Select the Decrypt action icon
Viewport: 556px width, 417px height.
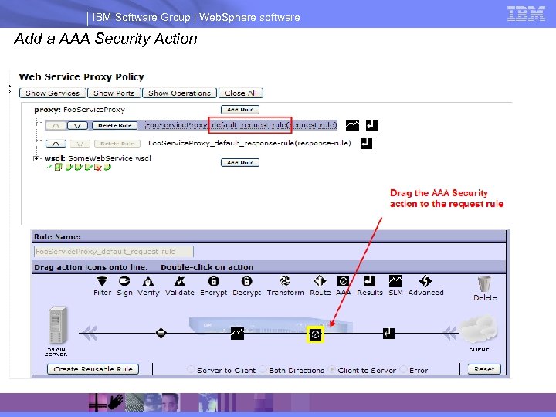[246, 281]
